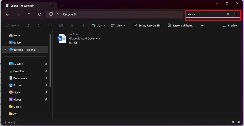Toggle the Preview pane

(x=230, y=25)
